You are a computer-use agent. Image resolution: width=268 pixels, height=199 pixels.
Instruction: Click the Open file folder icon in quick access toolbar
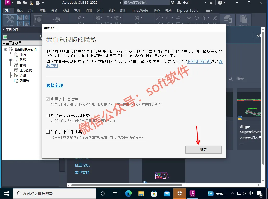(25, 3)
